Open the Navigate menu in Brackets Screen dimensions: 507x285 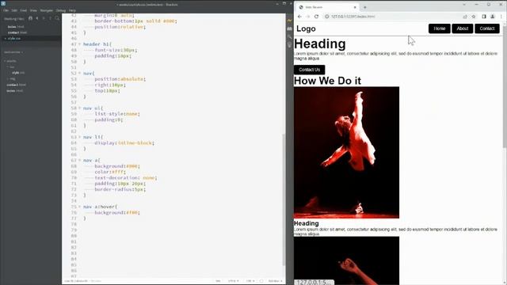46,10
